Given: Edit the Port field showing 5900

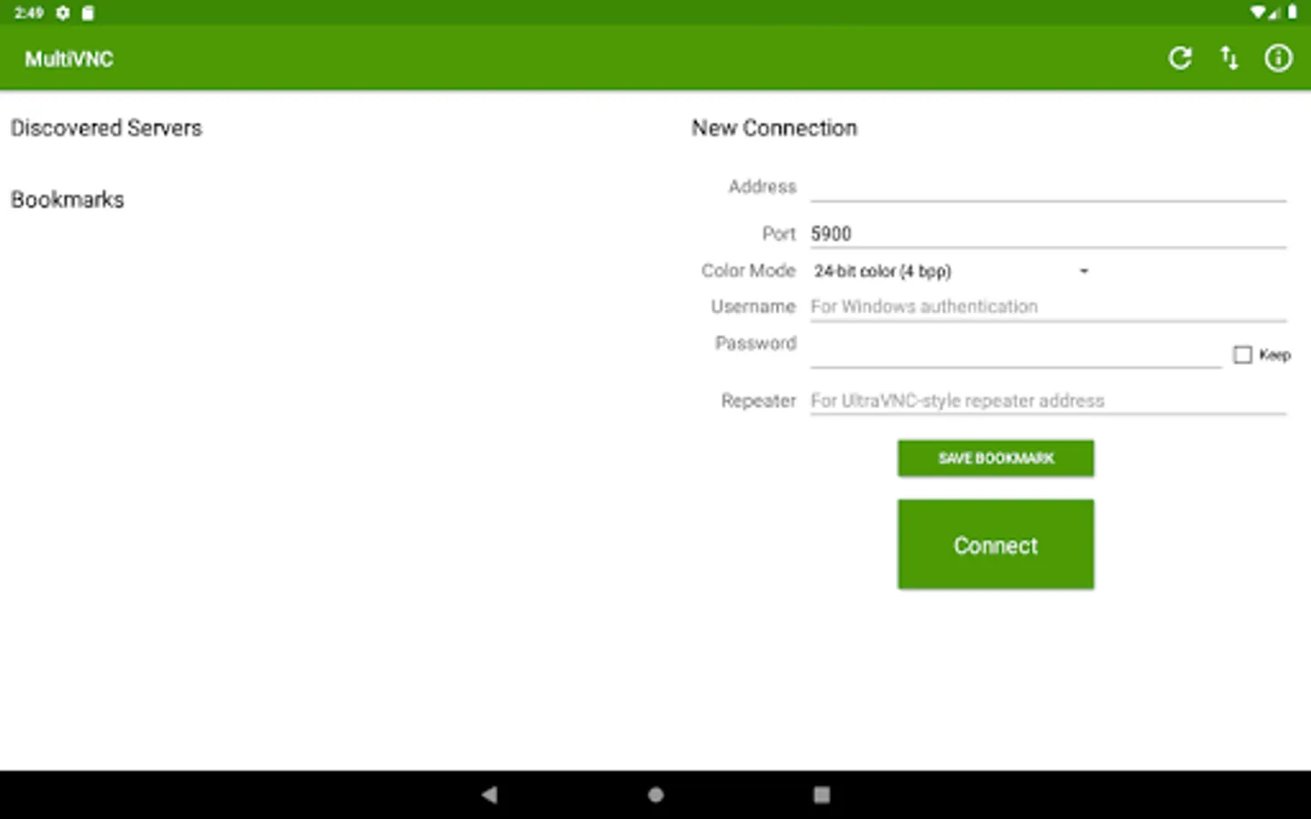Looking at the screenshot, I should coord(1048,234).
